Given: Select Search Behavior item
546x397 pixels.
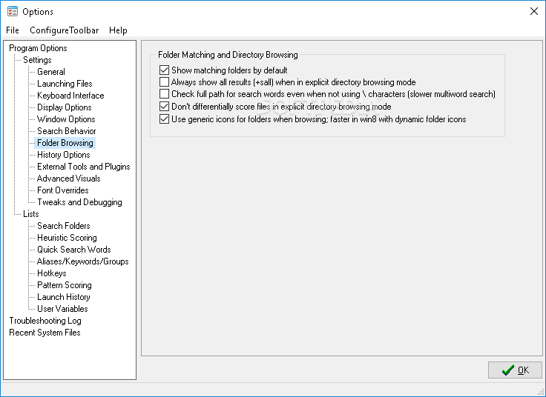Looking at the screenshot, I should point(67,130).
